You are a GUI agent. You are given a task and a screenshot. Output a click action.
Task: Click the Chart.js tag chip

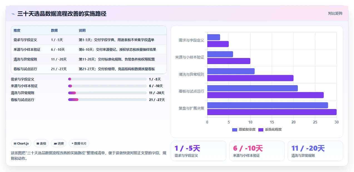click(x=21, y=143)
